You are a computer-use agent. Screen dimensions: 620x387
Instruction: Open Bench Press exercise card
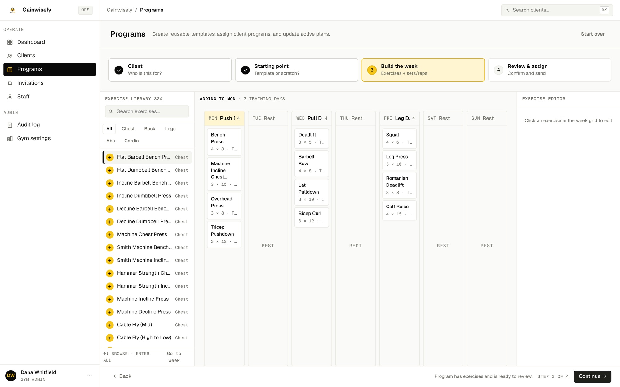pos(224,142)
